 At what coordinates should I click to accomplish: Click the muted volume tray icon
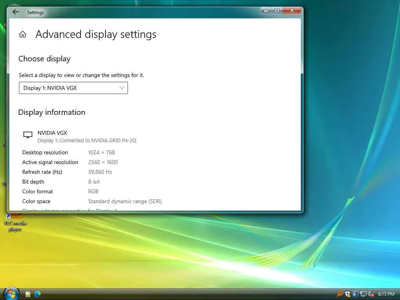(371, 294)
